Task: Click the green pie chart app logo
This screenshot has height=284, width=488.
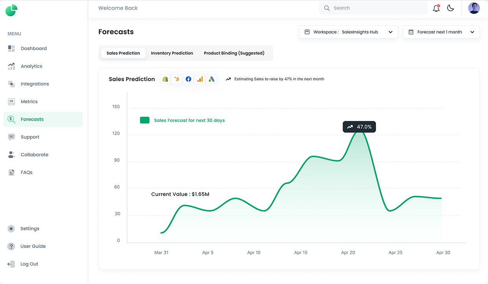Action: (11, 10)
